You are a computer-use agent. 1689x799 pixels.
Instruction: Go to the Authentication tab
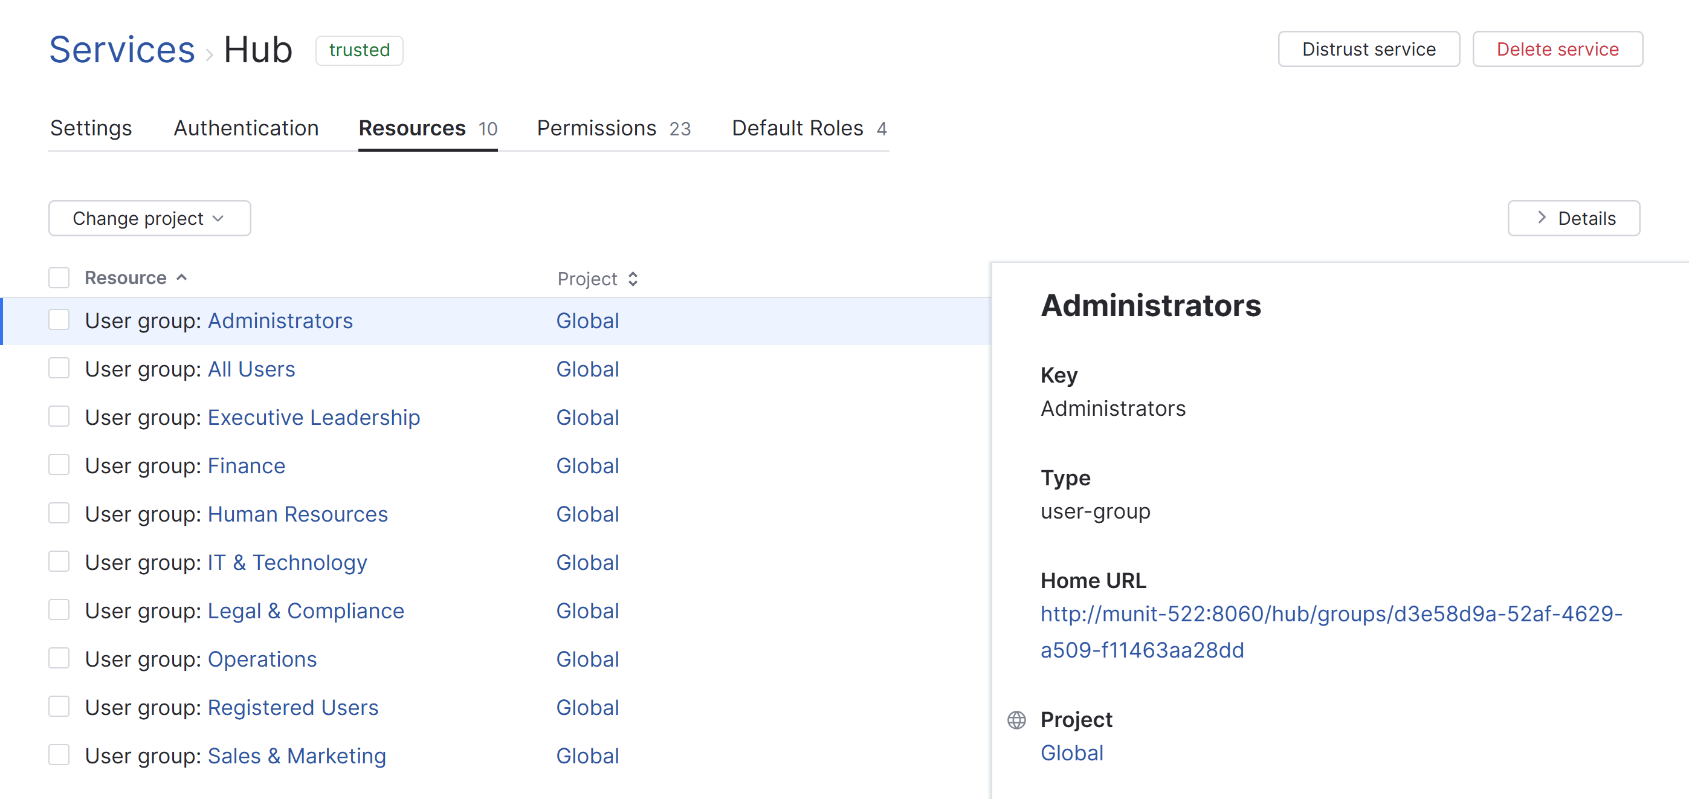pyautogui.click(x=246, y=128)
